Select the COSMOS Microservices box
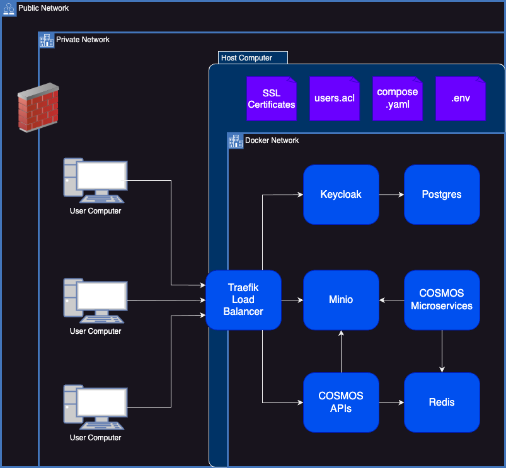The image size is (506, 468). [442, 300]
